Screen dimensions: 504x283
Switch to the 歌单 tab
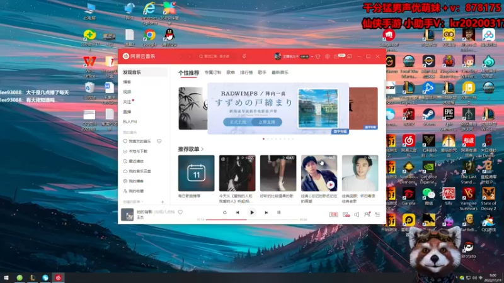click(x=231, y=72)
